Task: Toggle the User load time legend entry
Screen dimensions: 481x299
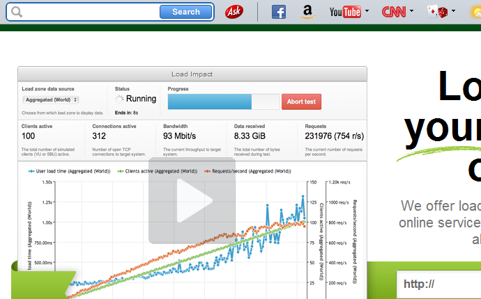Action: point(69,171)
